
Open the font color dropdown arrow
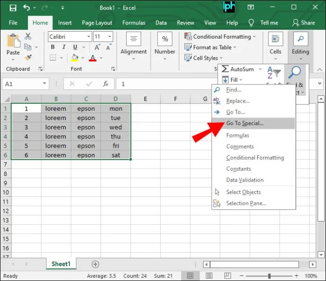pyautogui.click(x=101, y=58)
